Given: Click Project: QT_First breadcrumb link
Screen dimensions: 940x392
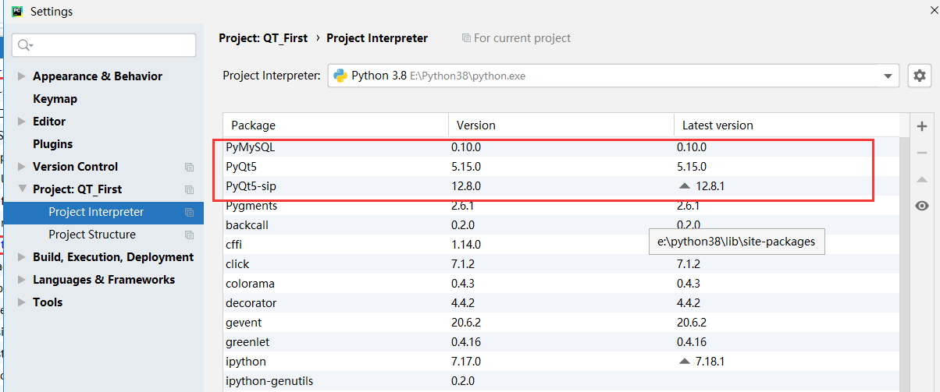Looking at the screenshot, I should point(263,38).
